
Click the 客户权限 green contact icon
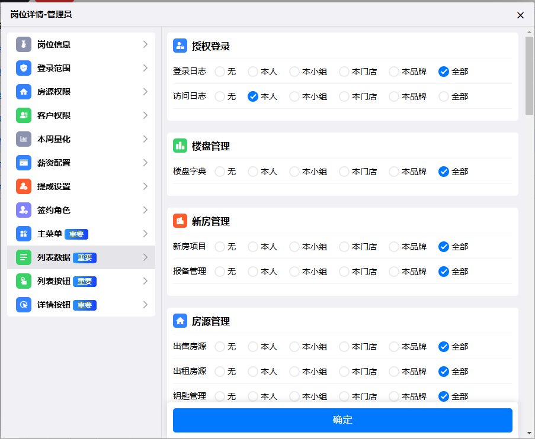click(x=24, y=115)
